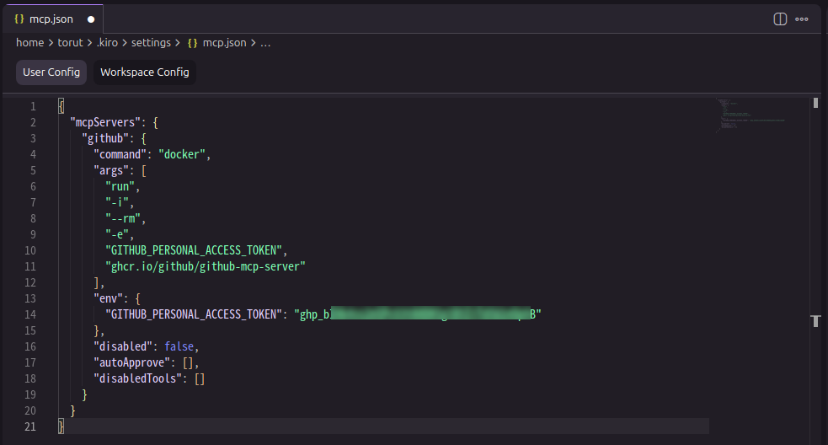
Task: Open the More Actions ellipsis menu
Action: [801, 19]
